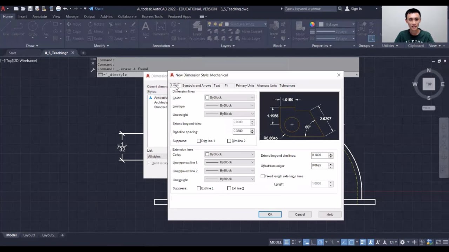Switch to Primary Units tab
Screen dimensions: 449x252
tap(245, 85)
